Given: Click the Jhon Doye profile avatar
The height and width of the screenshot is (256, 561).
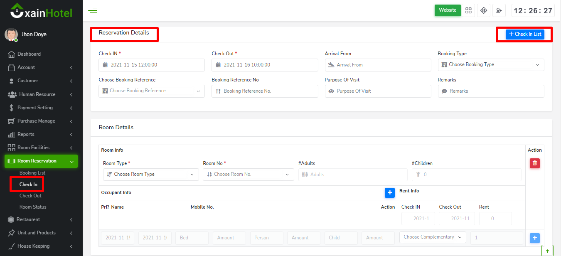Looking at the screenshot, I should [x=11, y=34].
